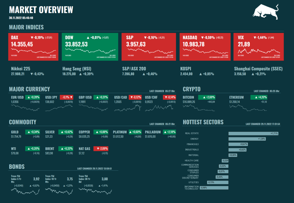Click the HOTTEST SECTORS section heading
This screenshot has width=294, height=203.
203,122
